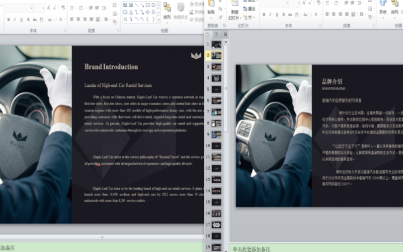
Task: Decrease font size in left window
Action: click(x=55, y=8)
